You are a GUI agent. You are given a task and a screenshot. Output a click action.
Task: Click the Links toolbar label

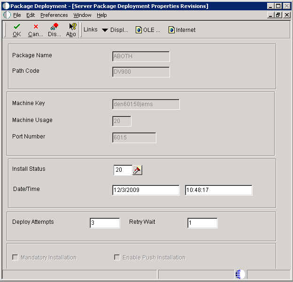coord(90,30)
